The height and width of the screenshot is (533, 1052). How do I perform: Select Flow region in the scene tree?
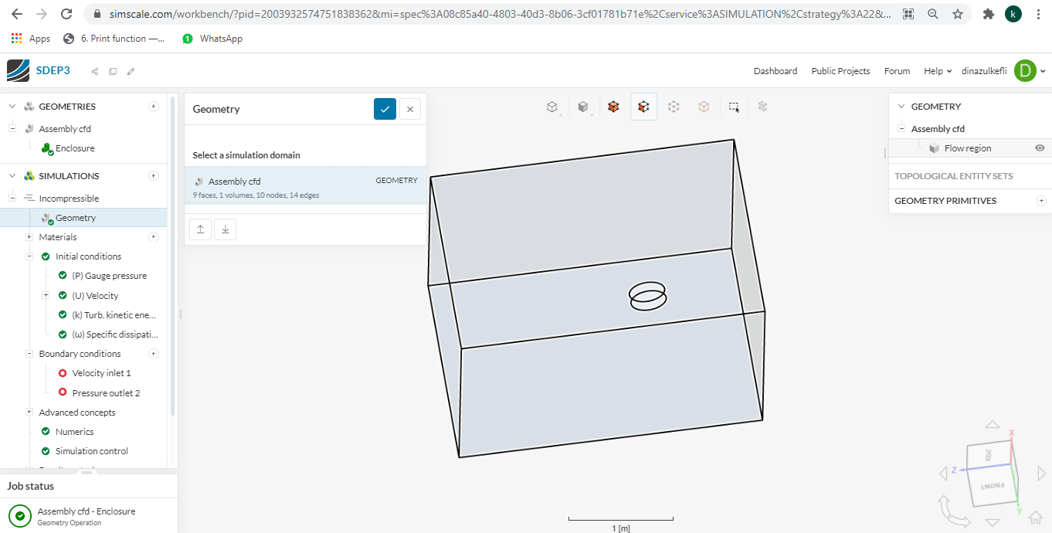click(967, 148)
